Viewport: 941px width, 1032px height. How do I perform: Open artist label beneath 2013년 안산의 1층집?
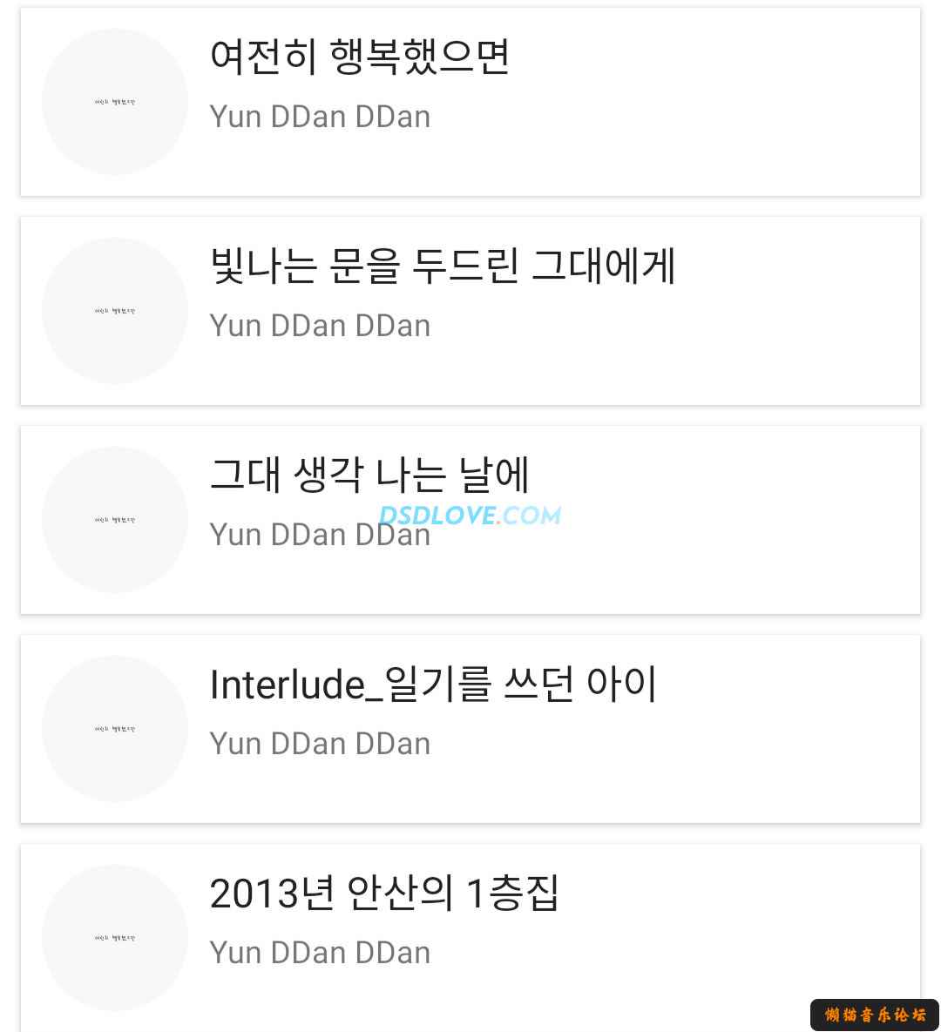(320, 953)
